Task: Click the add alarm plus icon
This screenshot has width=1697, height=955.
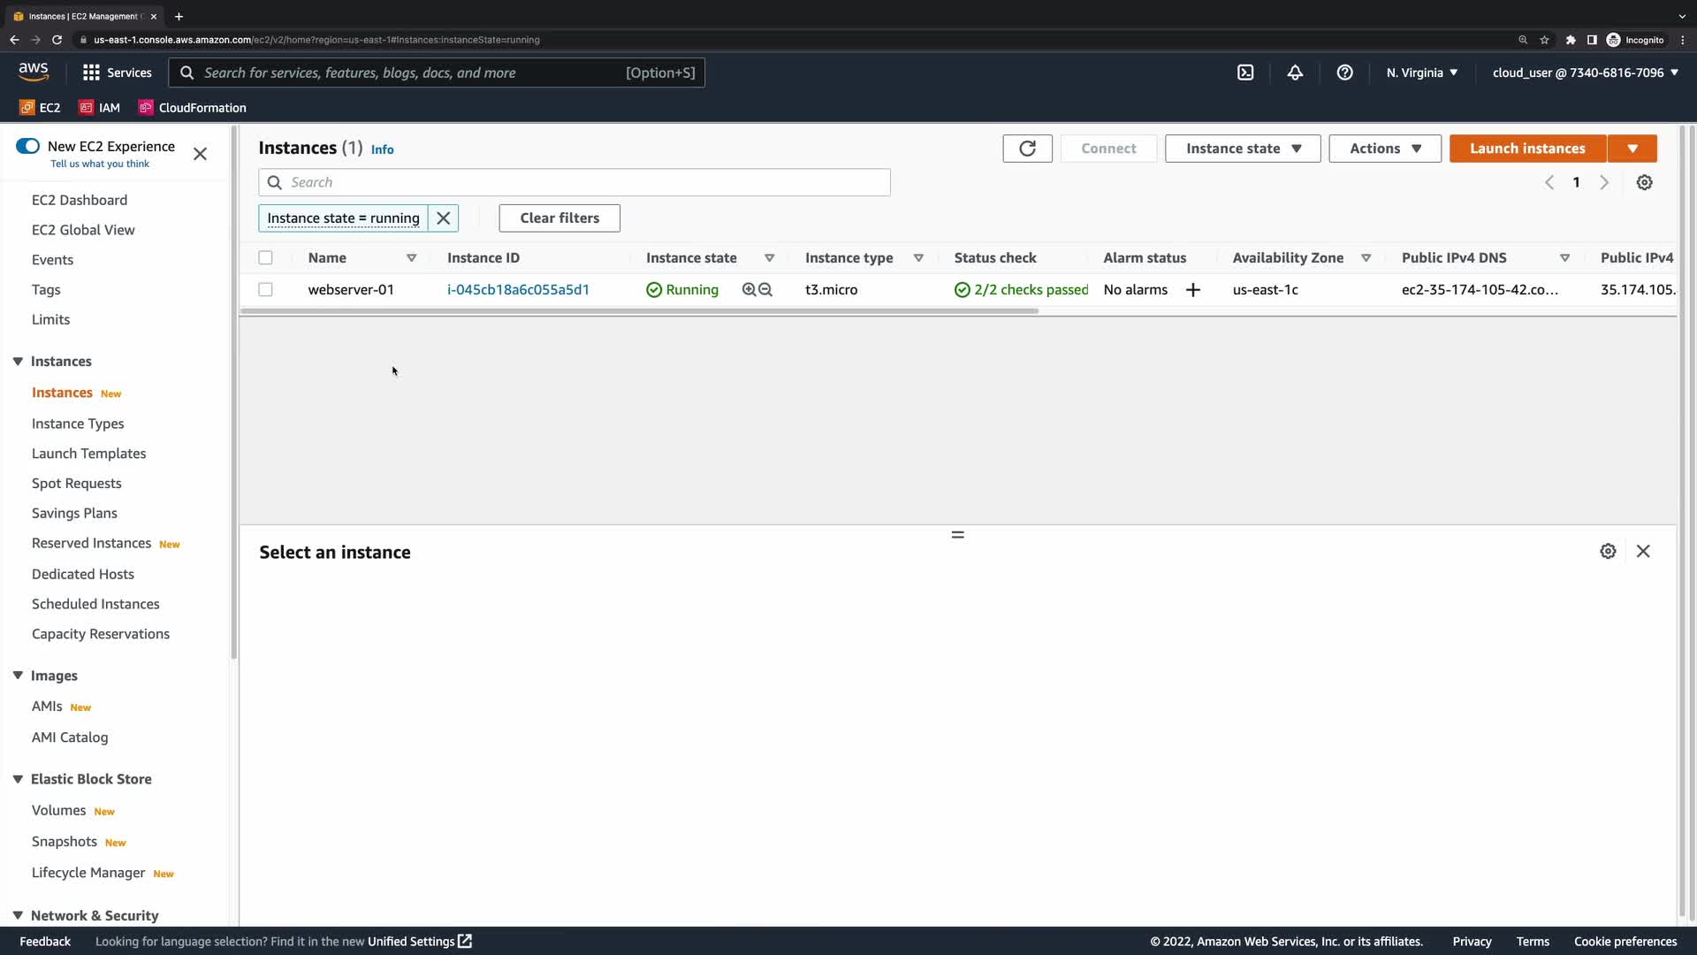Action: coord(1193,290)
